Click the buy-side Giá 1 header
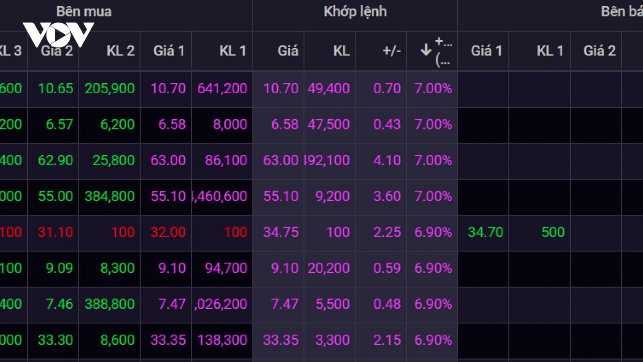This screenshot has width=643, height=362. pyautogui.click(x=169, y=51)
